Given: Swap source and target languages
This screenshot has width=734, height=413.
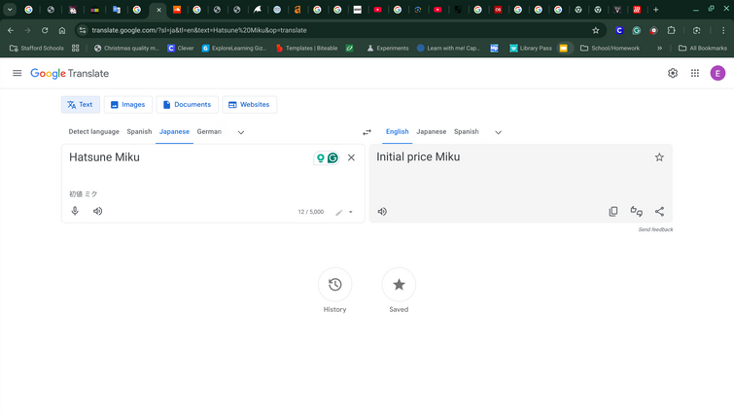Looking at the screenshot, I should (x=367, y=132).
